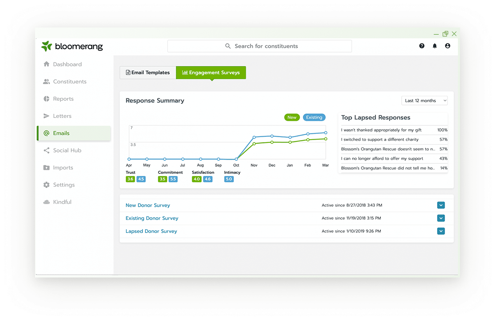Click the Settings gear icon in sidebar

click(x=46, y=185)
